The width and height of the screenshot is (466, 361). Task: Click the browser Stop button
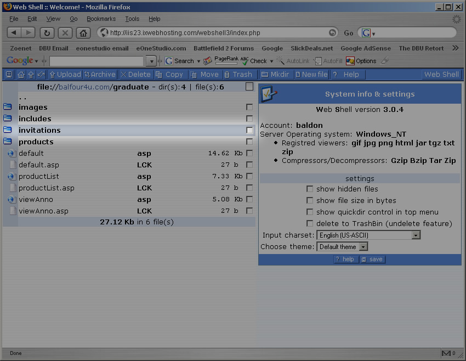click(65, 33)
